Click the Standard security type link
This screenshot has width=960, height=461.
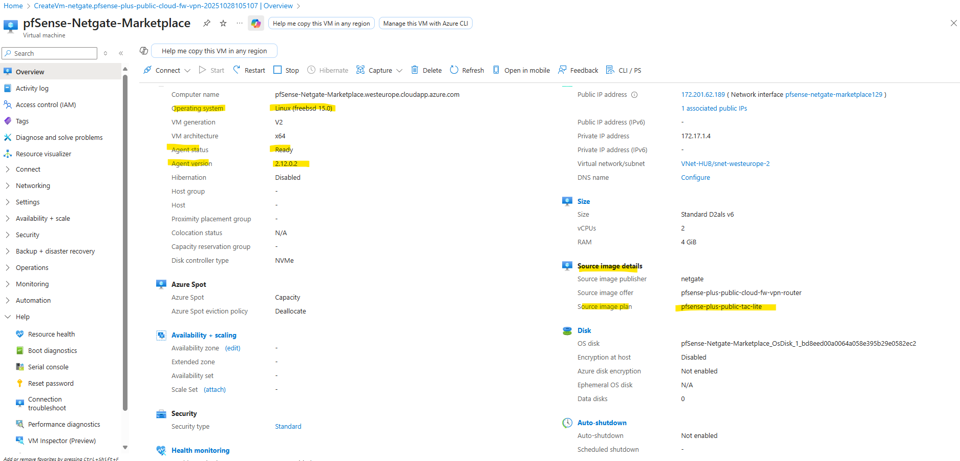pyautogui.click(x=288, y=427)
